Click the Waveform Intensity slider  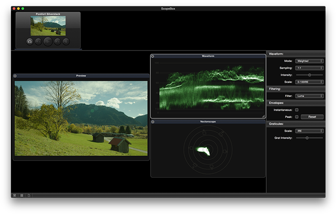pos(310,75)
